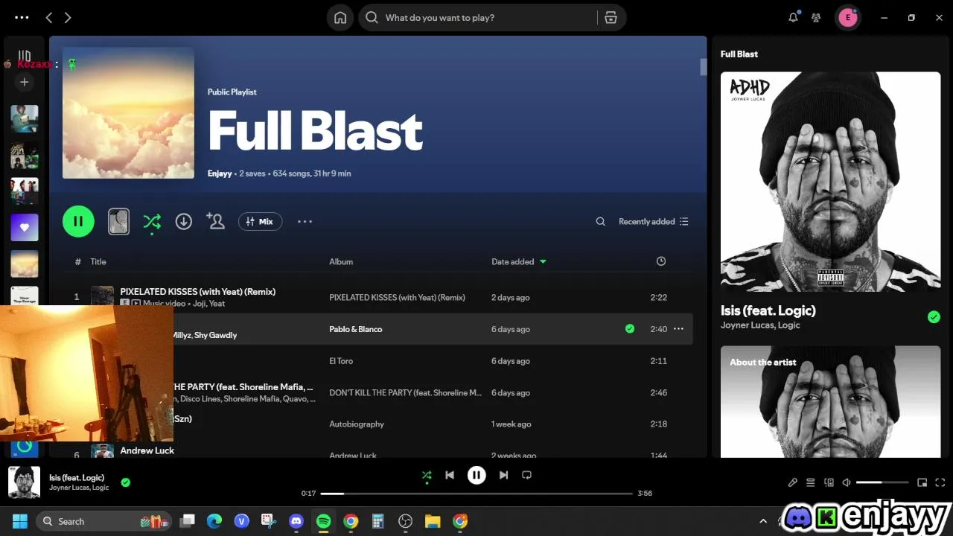Open Connect to a device
The width and height of the screenshot is (953, 536).
coord(829,482)
